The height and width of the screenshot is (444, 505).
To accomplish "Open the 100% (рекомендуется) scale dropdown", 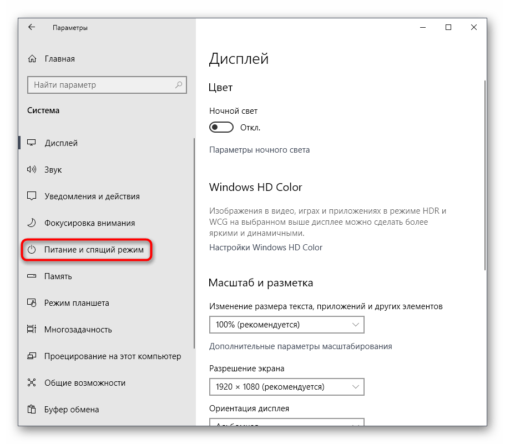I will point(286,325).
